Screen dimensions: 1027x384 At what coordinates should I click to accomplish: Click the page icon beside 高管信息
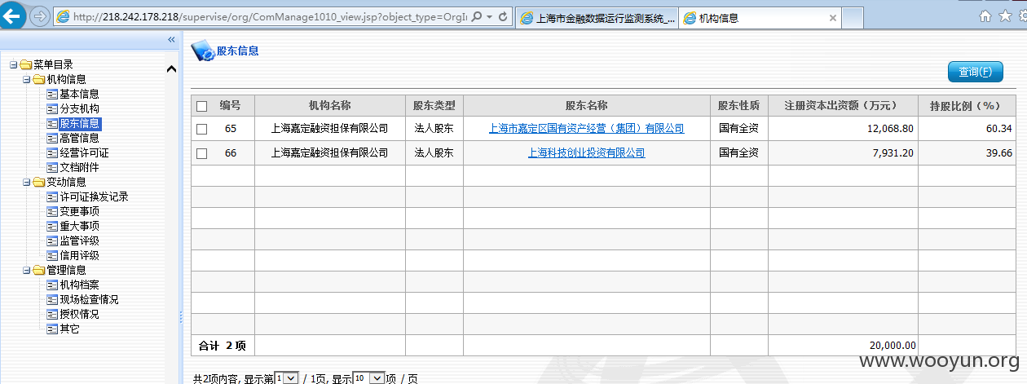[x=52, y=138]
